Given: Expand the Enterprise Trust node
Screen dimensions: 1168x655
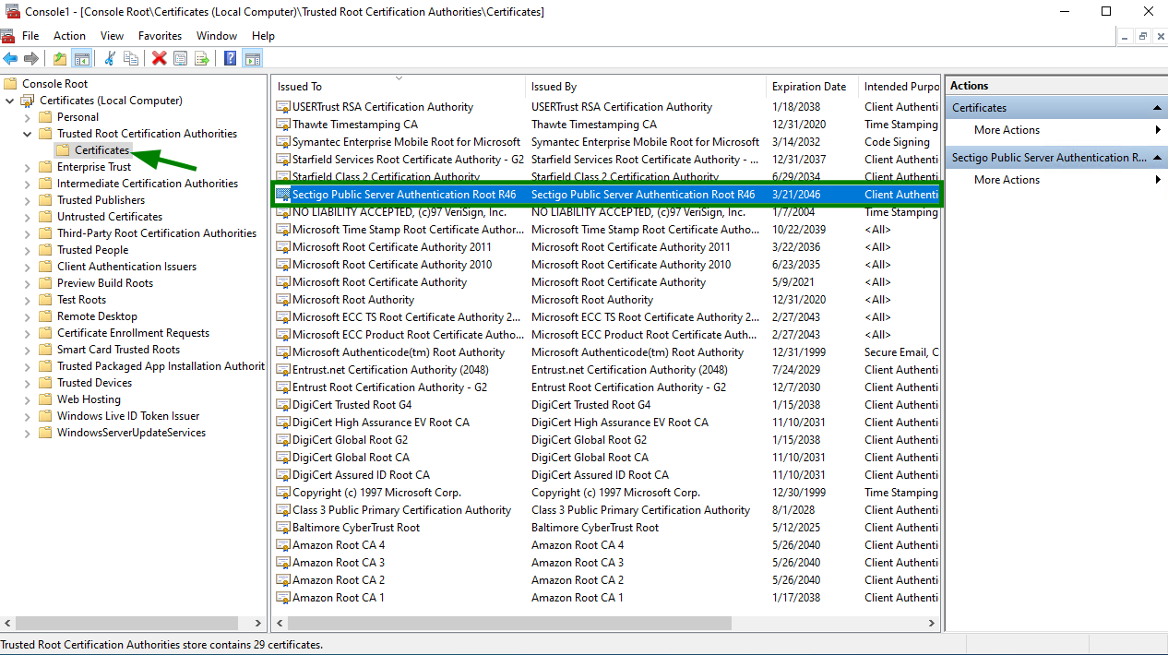Looking at the screenshot, I should (x=27, y=167).
